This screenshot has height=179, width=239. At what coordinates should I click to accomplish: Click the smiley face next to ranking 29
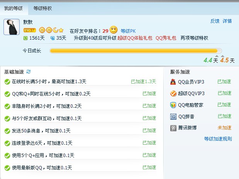[114, 30]
